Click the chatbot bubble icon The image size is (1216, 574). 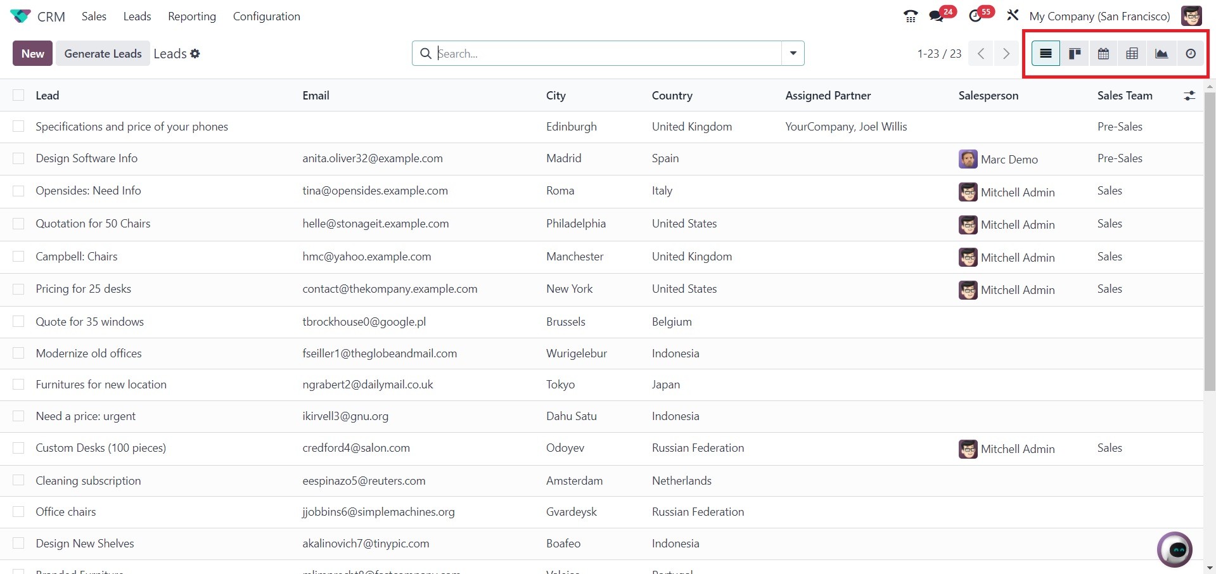[x=1175, y=549]
